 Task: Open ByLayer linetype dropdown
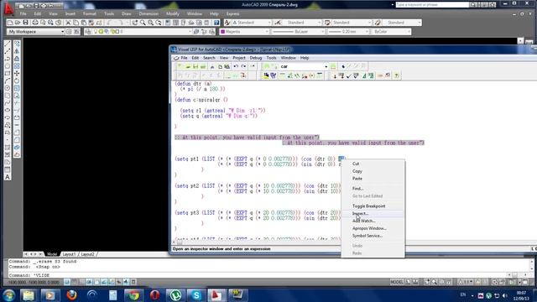click(x=298, y=32)
